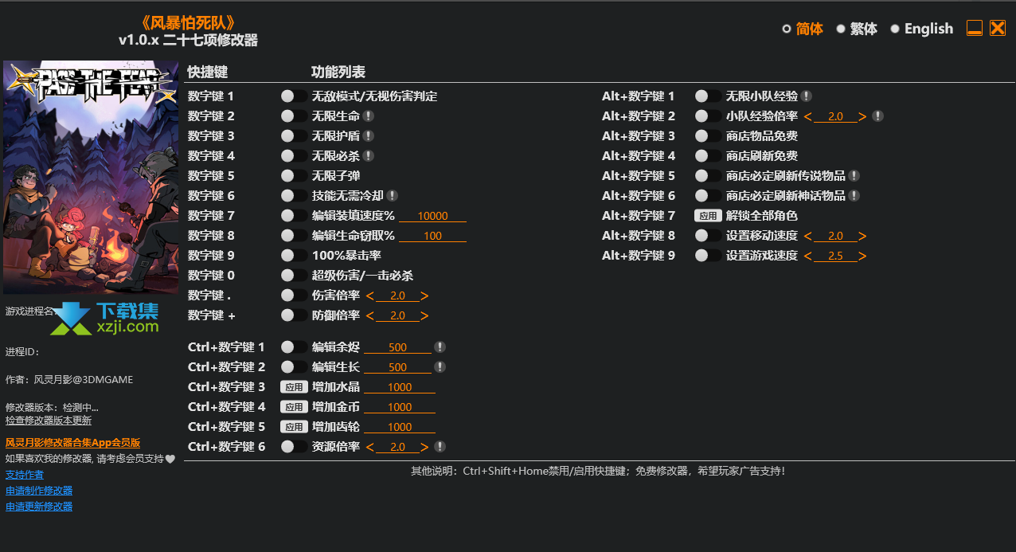Edit 编辑生命窃取% value field 100

(432, 236)
